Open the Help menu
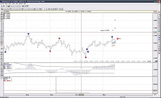 tap(25, 4)
